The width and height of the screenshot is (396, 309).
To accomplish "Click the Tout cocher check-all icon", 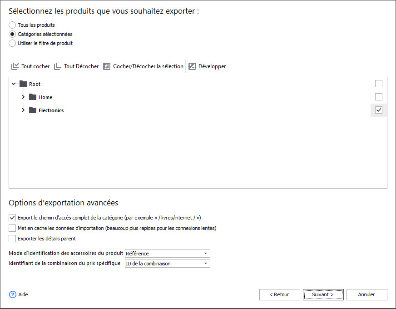I will click(15, 66).
